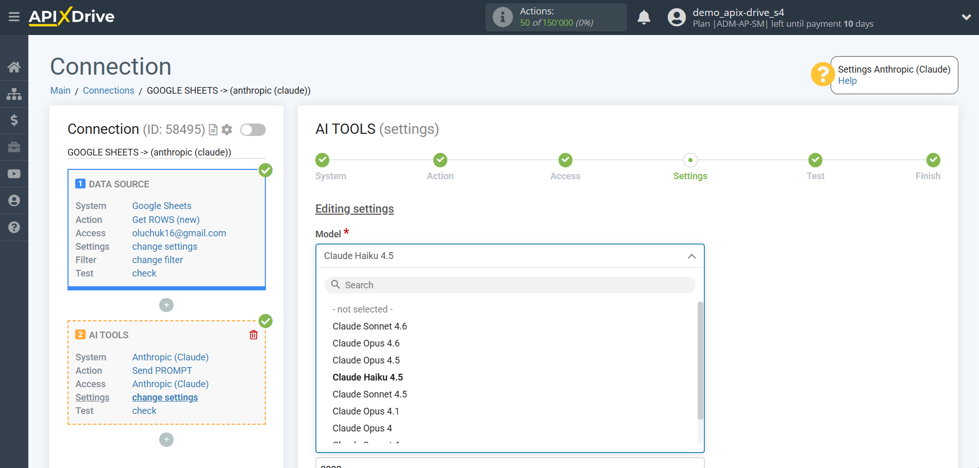Screen dimensions: 979x468
Task: Select Claude Opus 4 option
Action: (362, 428)
